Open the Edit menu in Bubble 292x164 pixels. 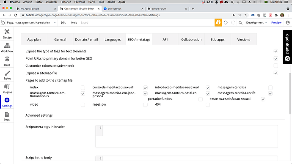click(x=63, y=22)
